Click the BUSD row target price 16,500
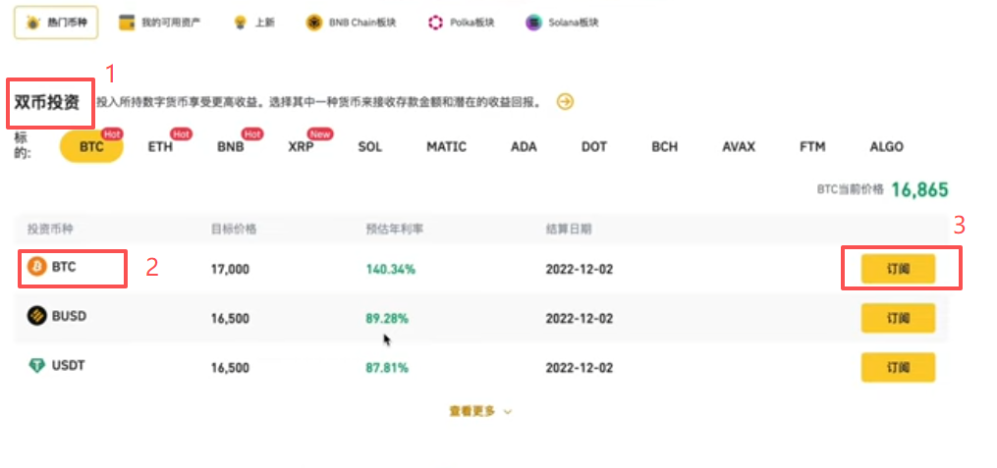Viewport: 997px width, 468px height. (x=230, y=318)
